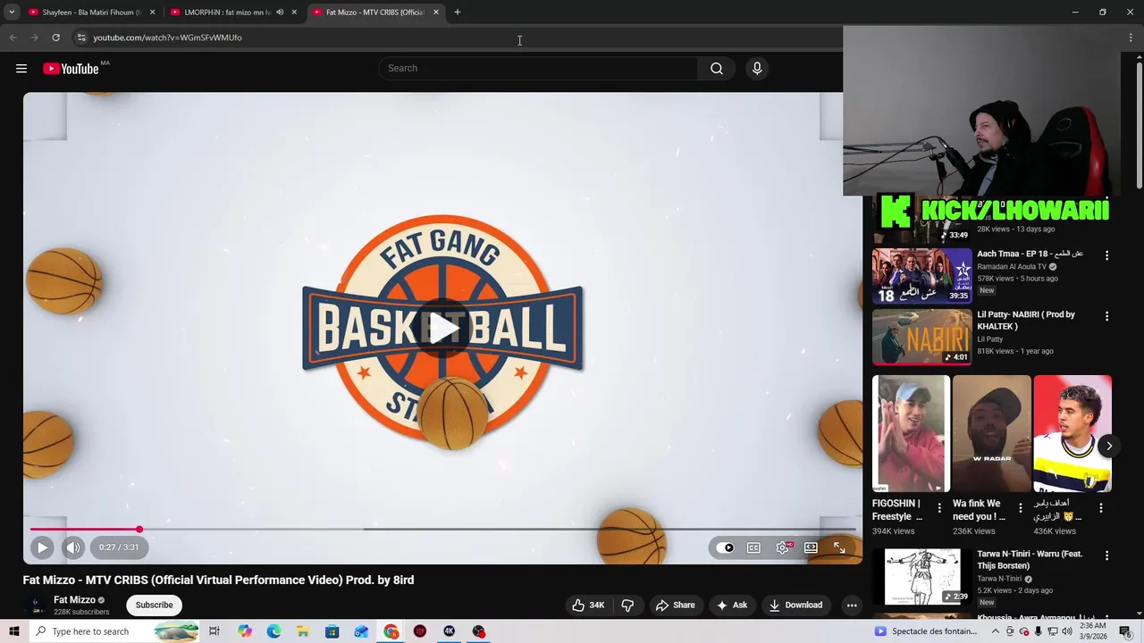Open Chrome from the taskbar

coord(391,631)
